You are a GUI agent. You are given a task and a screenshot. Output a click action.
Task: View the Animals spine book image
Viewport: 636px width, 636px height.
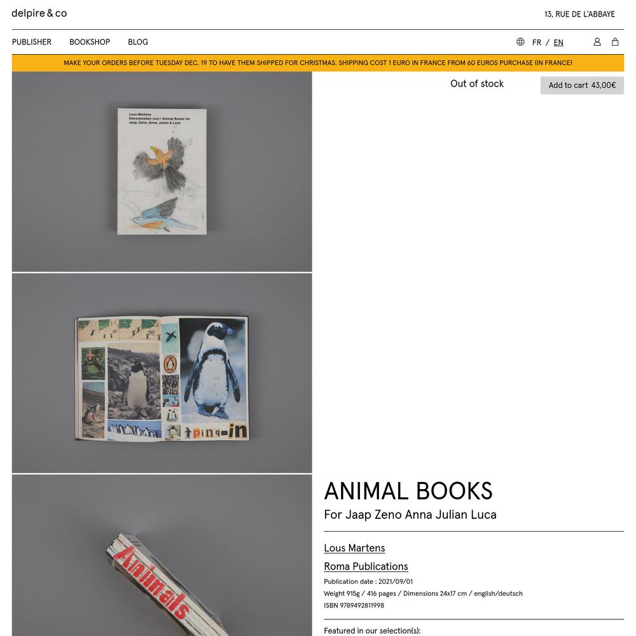[x=162, y=555]
